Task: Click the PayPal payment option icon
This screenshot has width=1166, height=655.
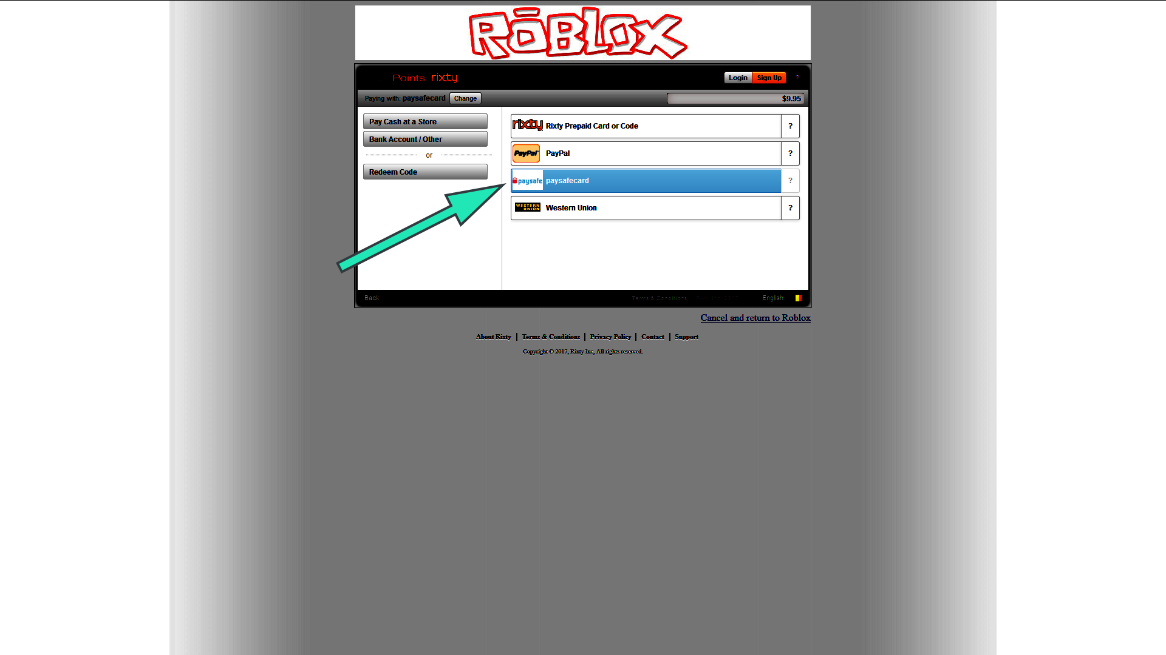Action: pos(526,153)
